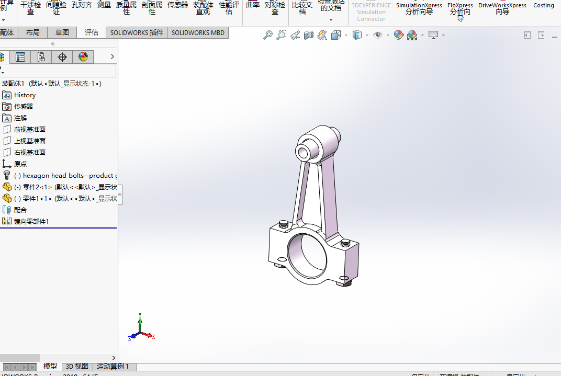
Task: Click the Apply Scene icon
Action: coord(412,35)
